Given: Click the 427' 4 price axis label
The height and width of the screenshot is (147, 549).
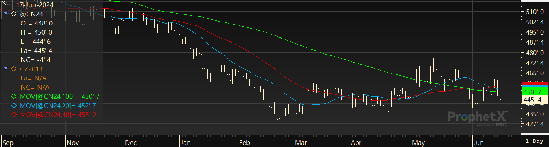Looking at the screenshot, I should pos(534,124).
